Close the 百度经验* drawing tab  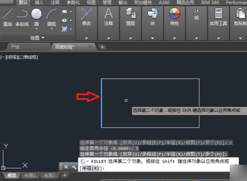(x=90, y=47)
